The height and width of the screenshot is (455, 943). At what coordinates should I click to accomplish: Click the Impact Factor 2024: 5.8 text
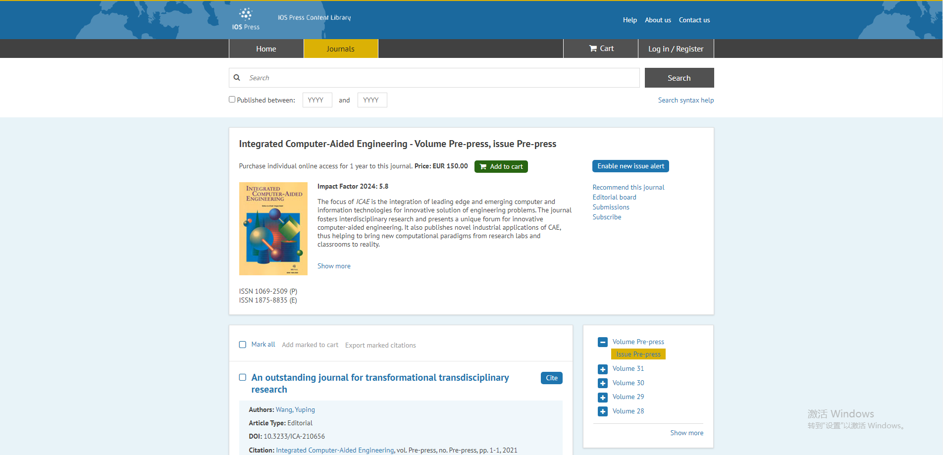(x=353, y=186)
